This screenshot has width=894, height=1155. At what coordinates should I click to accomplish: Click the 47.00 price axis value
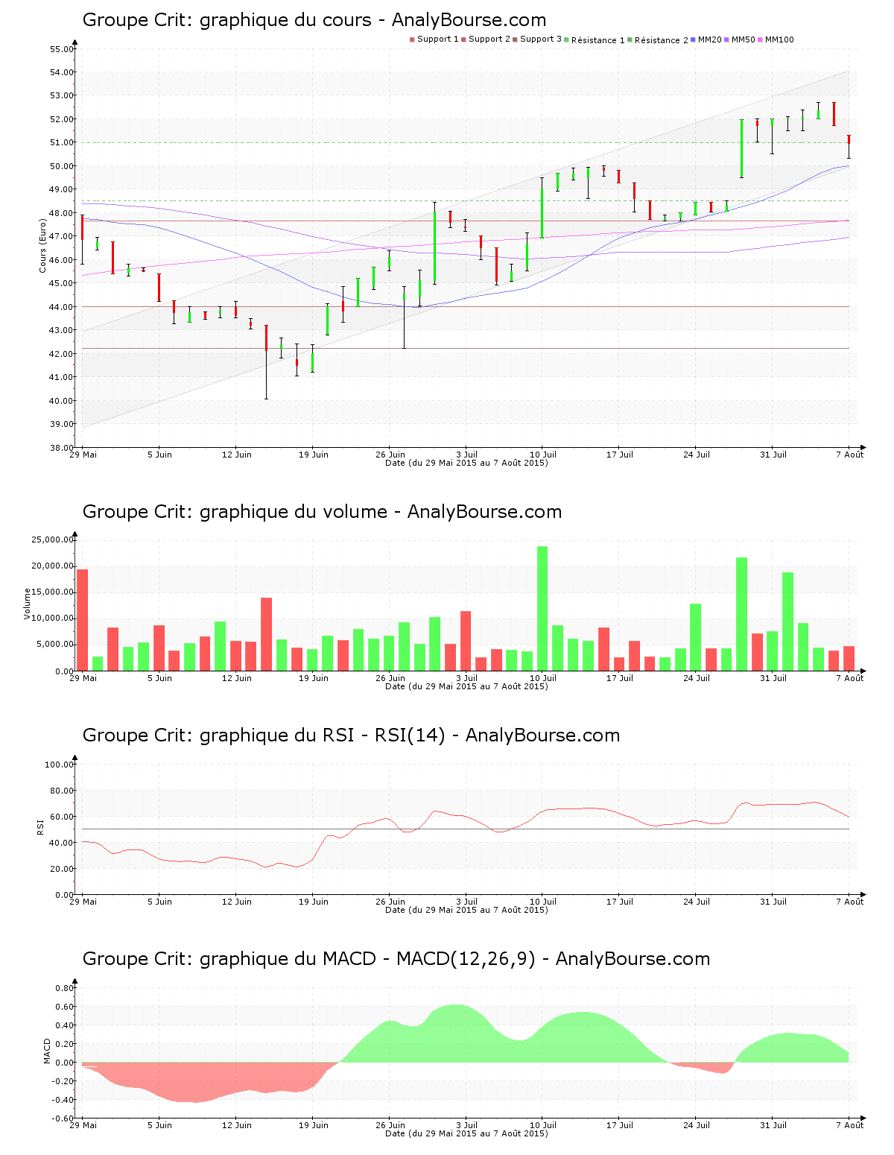coord(61,236)
